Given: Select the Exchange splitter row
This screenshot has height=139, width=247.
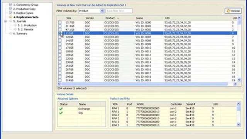Looking at the screenshot, I should coord(81,109).
